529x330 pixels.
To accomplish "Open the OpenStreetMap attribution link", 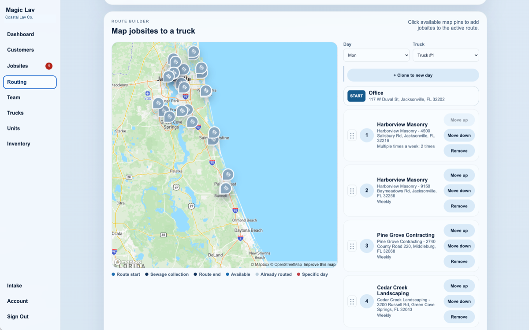I will [x=286, y=265].
